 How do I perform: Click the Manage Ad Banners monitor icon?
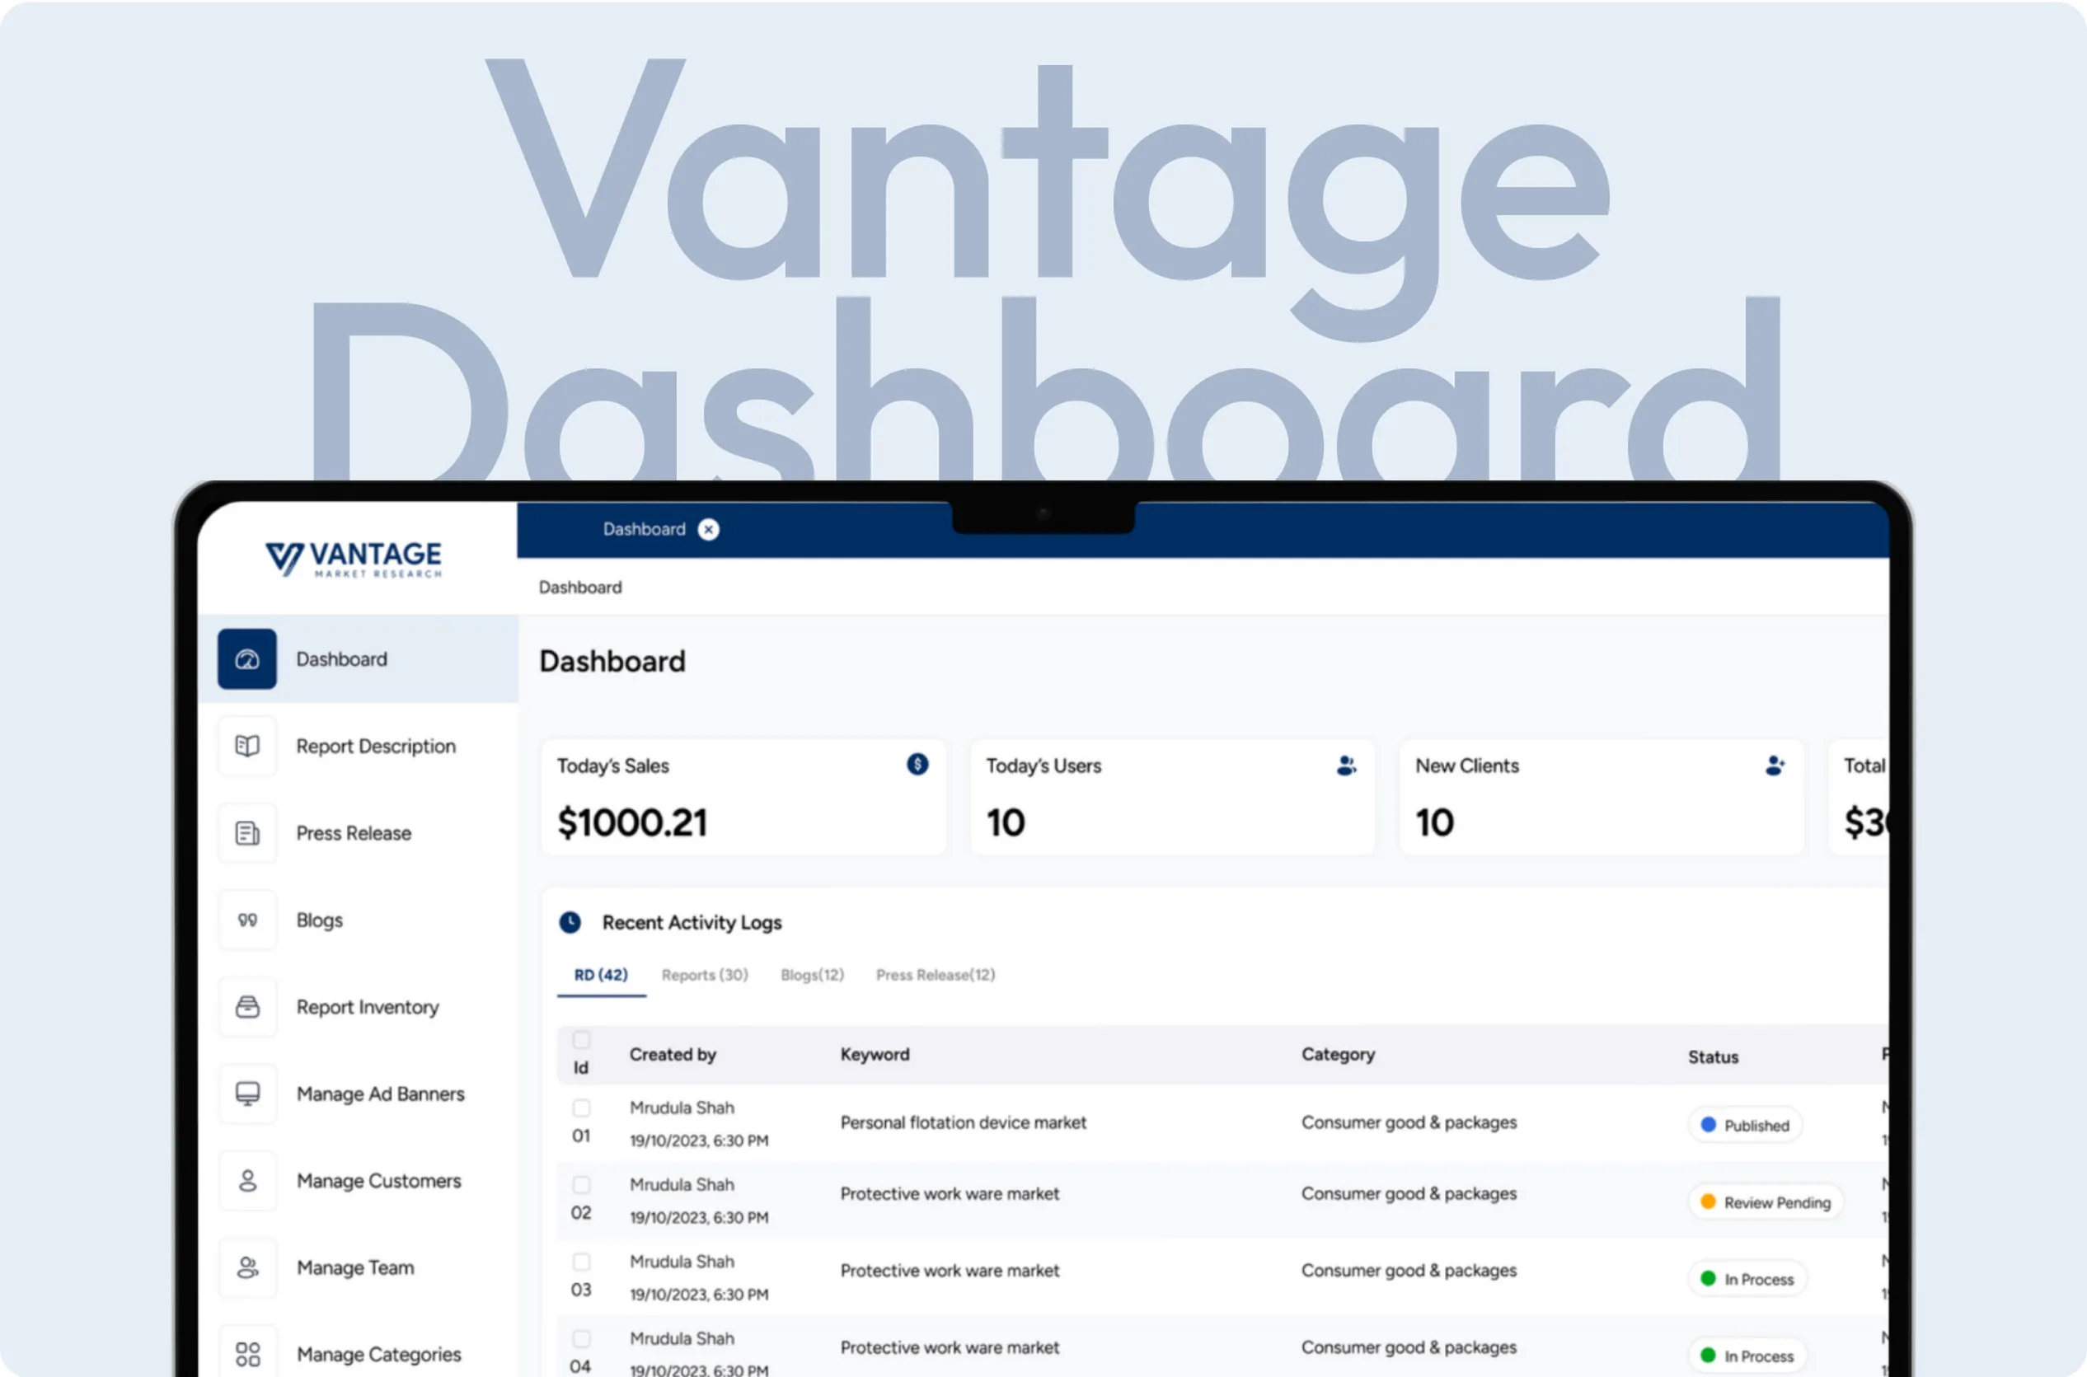(x=246, y=1094)
